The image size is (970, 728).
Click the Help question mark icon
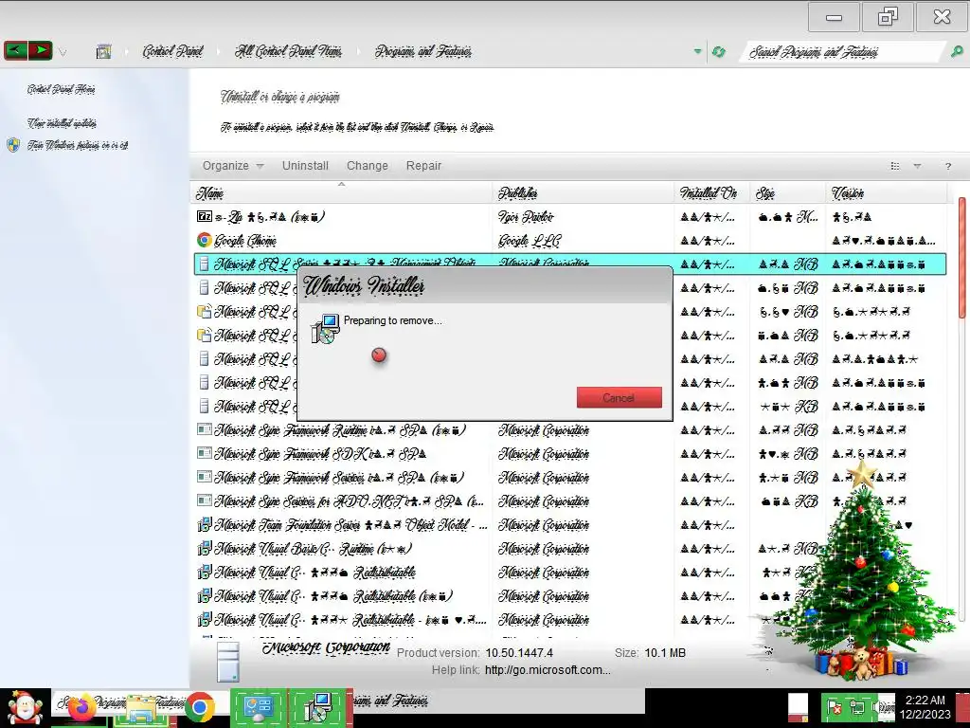click(x=947, y=166)
